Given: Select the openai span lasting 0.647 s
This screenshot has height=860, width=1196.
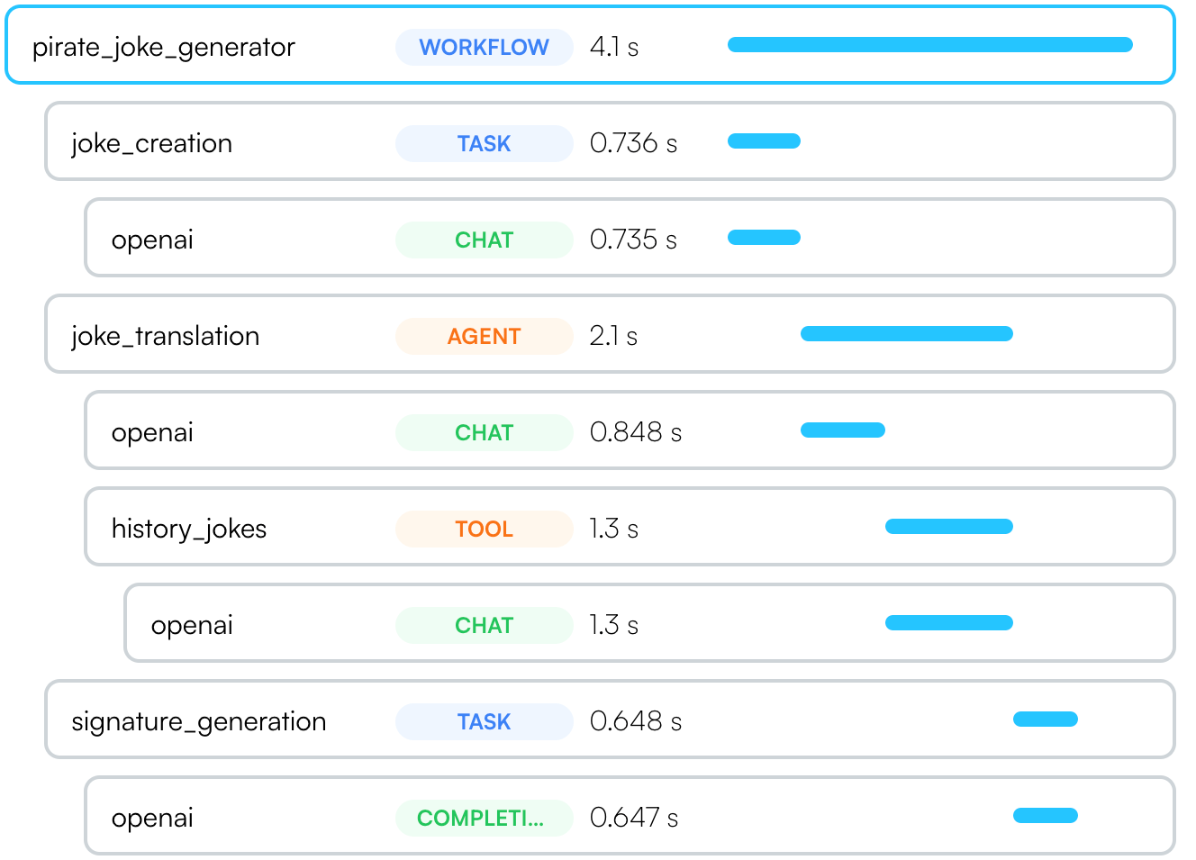Looking at the screenshot, I should coord(630,816).
